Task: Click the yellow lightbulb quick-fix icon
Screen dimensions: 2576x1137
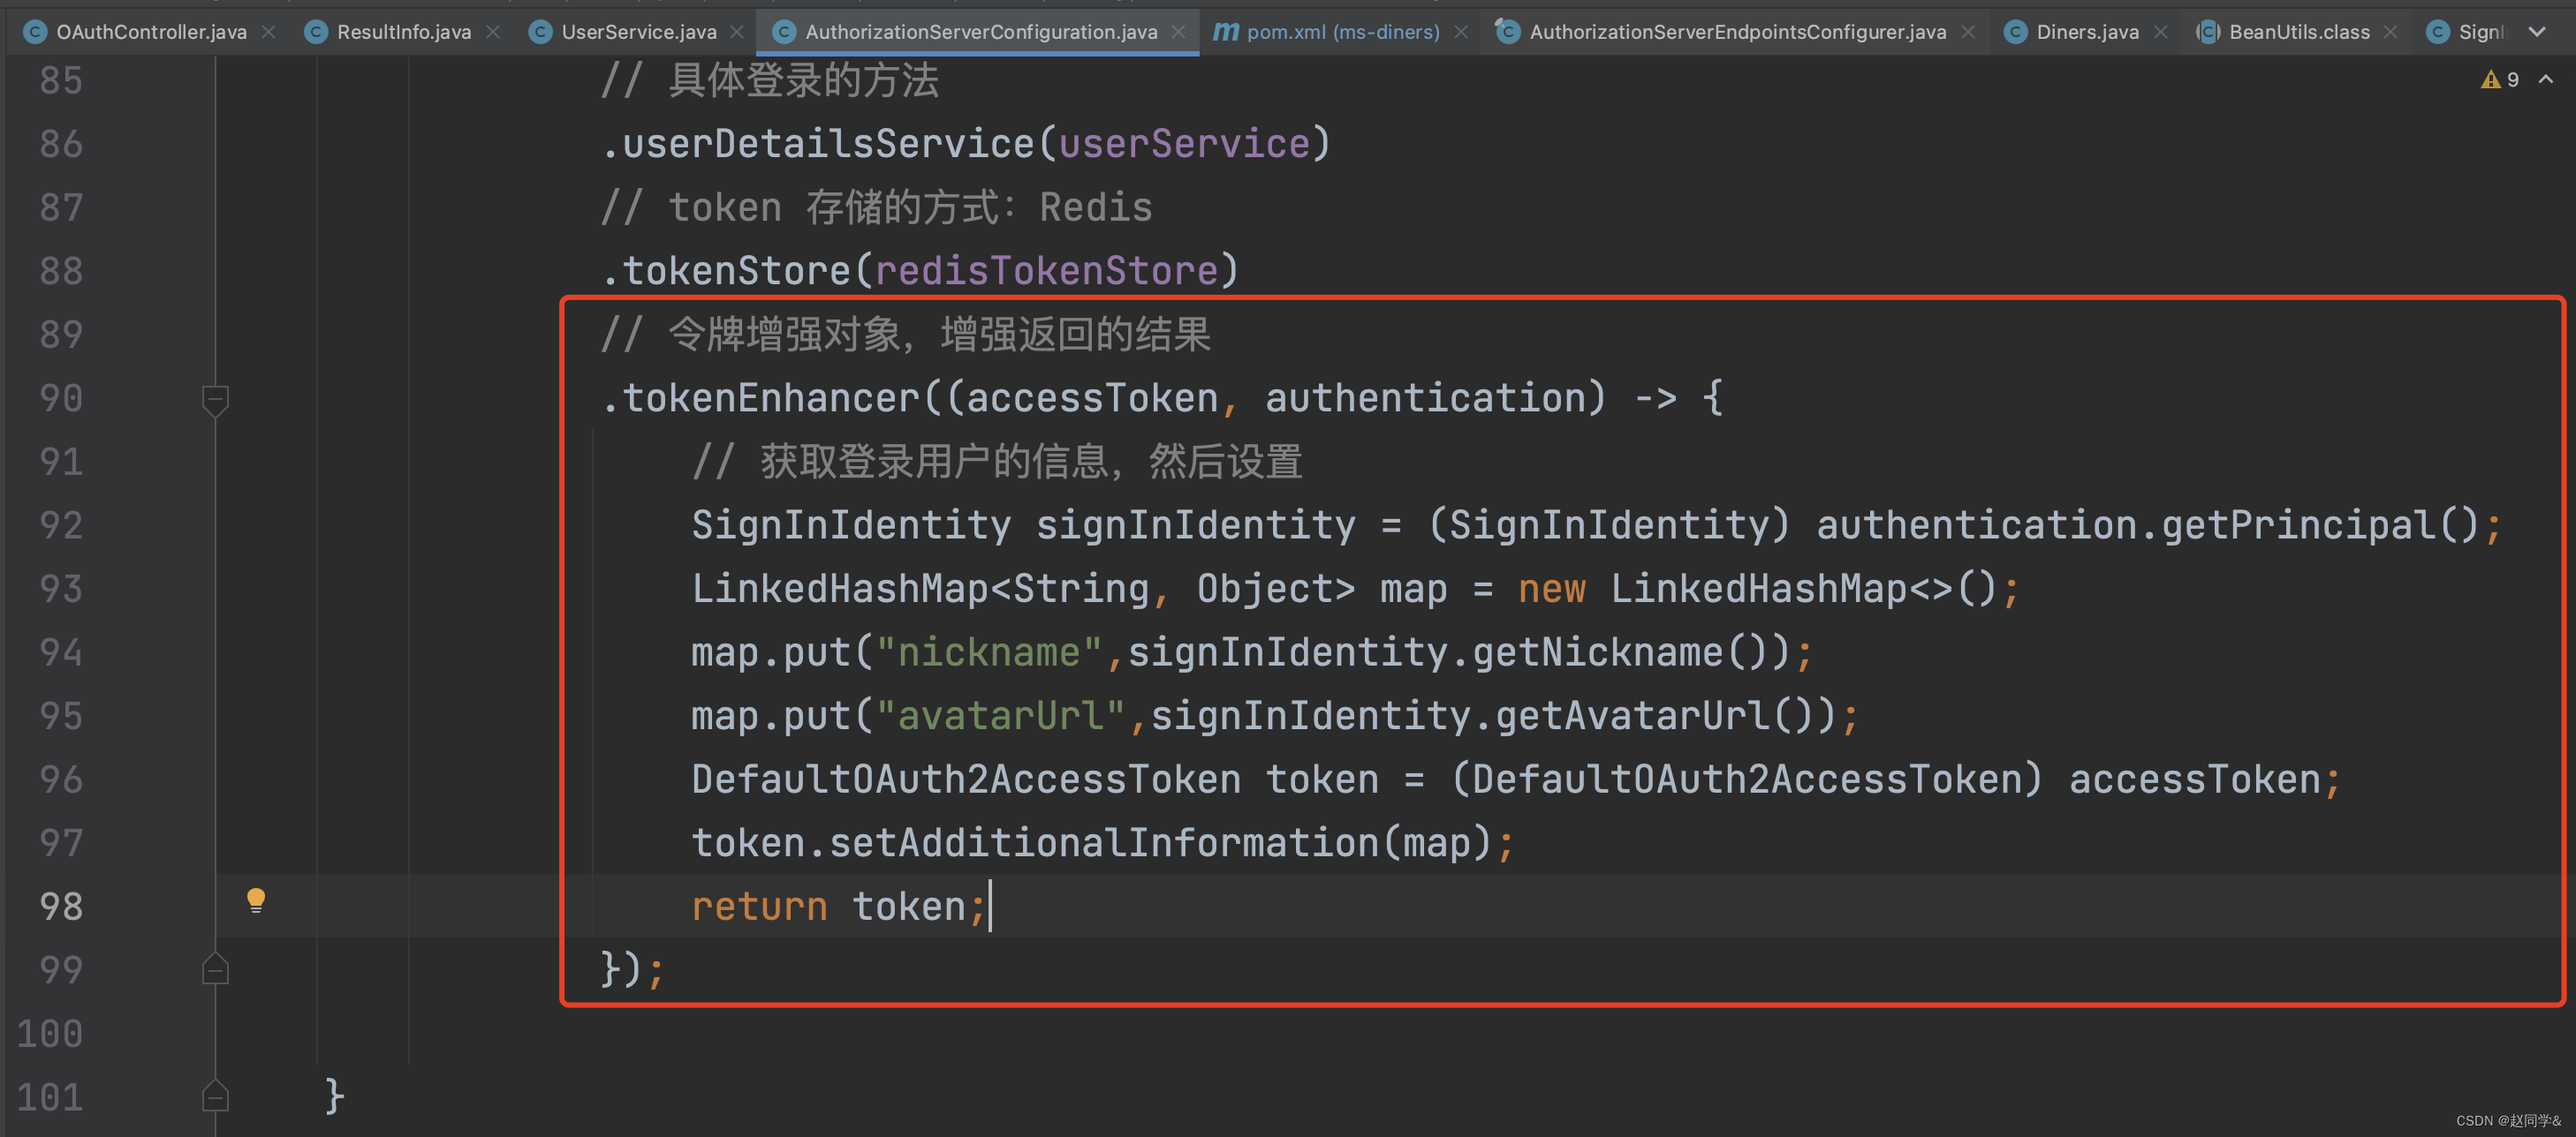Action: (x=256, y=900)
